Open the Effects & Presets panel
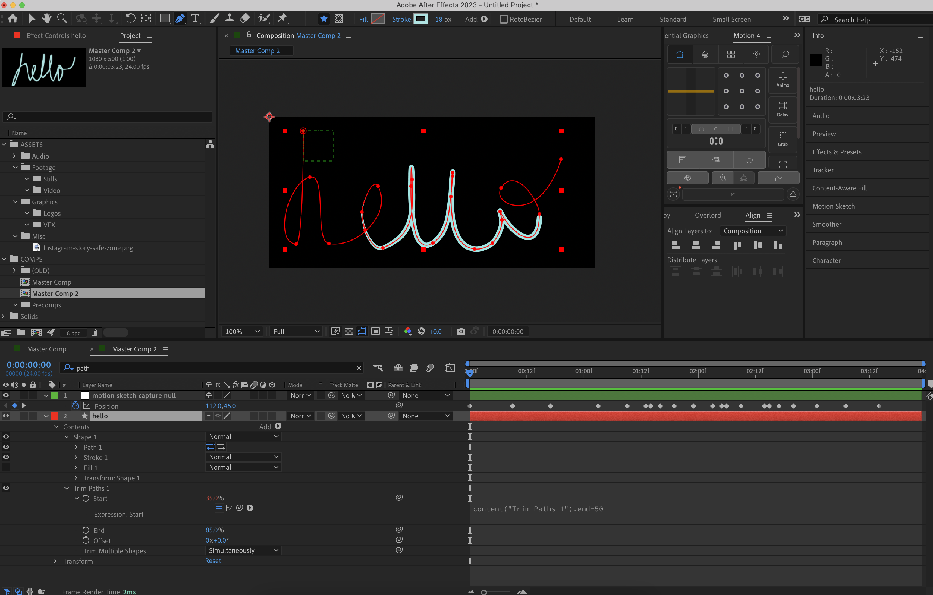933x595 pixels. [x=837, y=152]
